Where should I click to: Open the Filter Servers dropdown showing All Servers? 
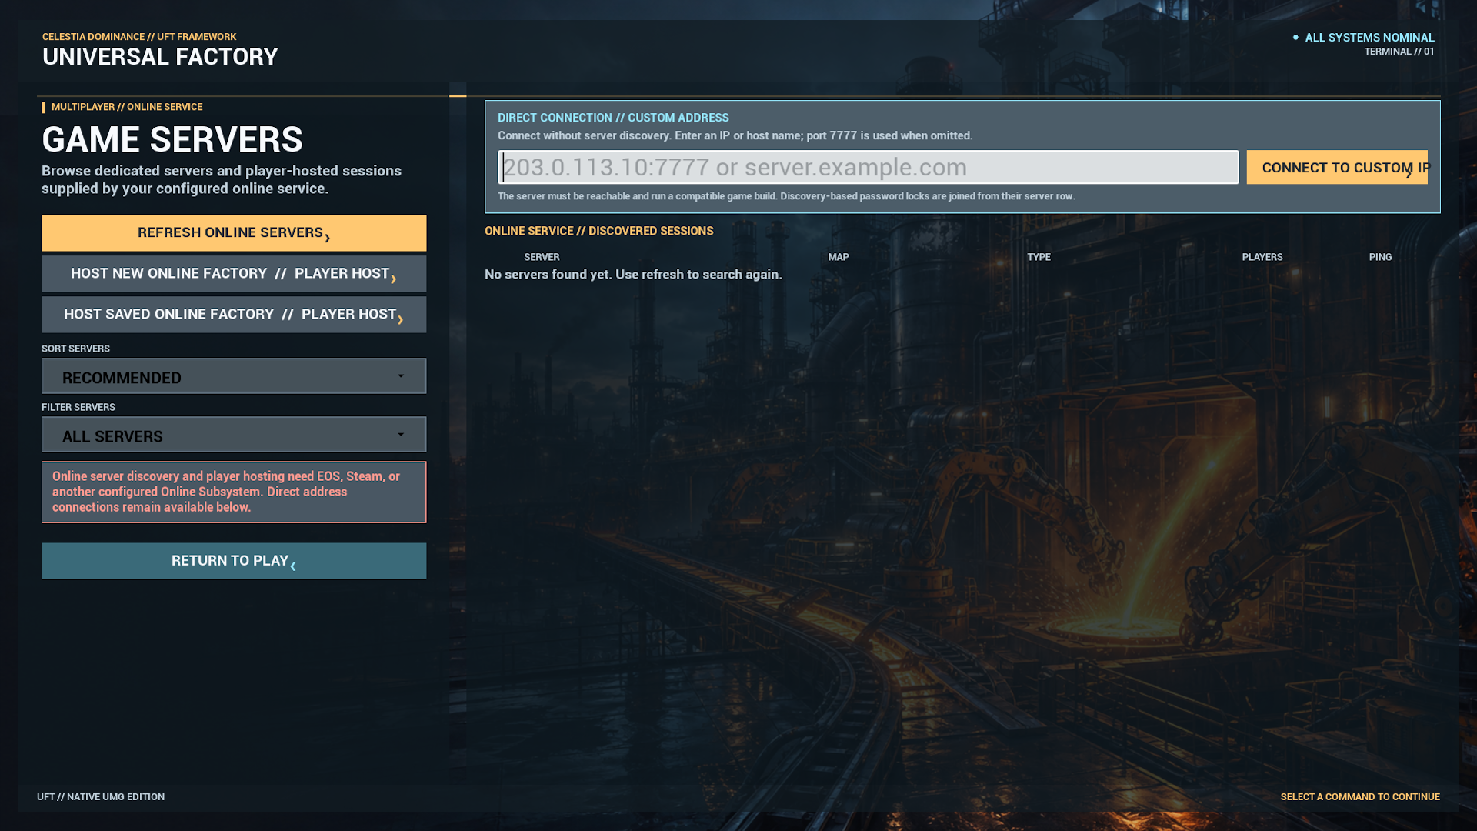[x=234, y=435]
